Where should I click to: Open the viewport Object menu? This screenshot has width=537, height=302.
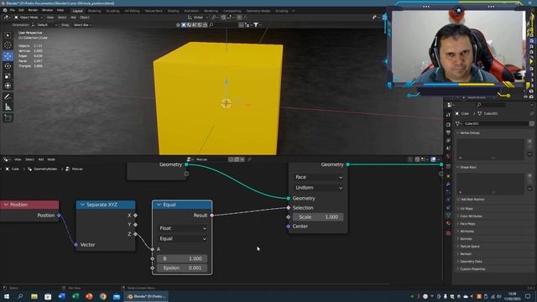point(84,18)
